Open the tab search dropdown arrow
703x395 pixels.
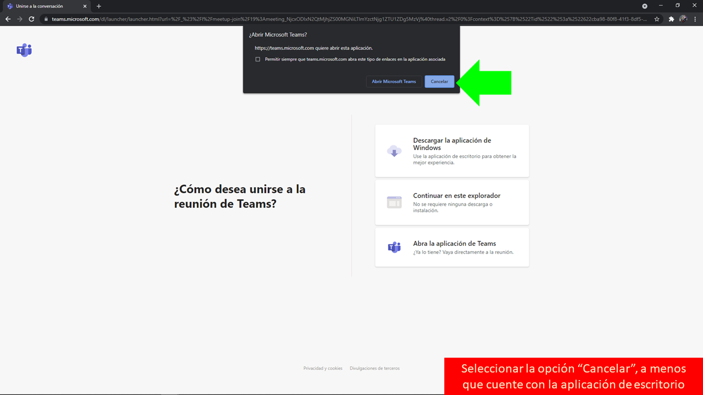coord(645,6)
